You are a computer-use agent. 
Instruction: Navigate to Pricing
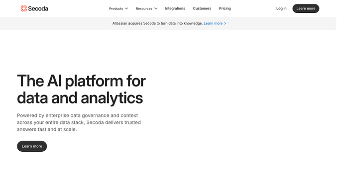pyautogui.click(x=225, y=8)
